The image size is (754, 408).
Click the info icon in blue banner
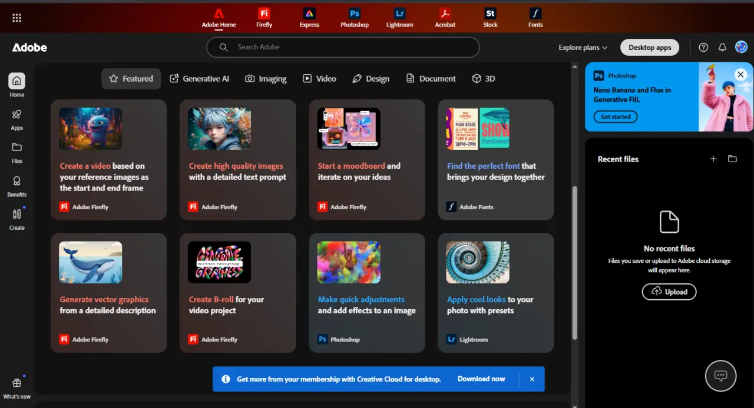click(x=226, y=379)
